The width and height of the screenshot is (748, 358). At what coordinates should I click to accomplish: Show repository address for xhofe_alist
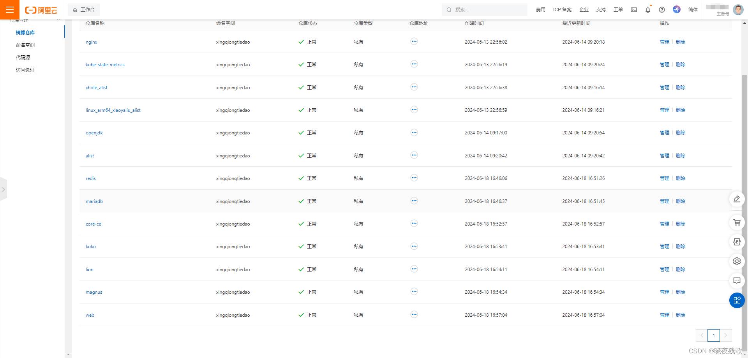coord(414,87)
